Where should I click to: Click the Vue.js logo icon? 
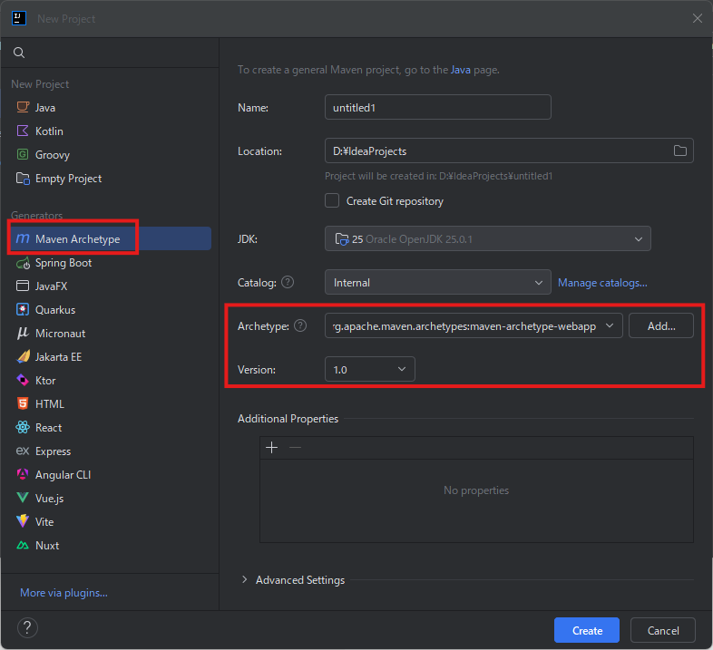[x=23, y=499]
